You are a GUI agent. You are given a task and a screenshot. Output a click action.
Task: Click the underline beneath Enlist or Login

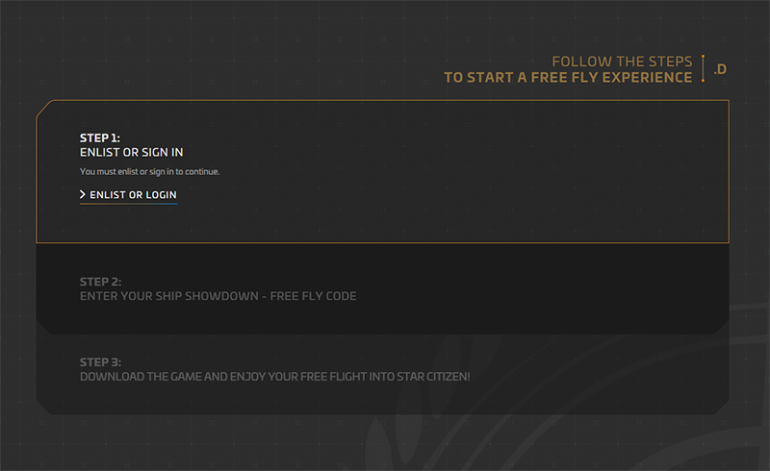click(x=128, y=203)
